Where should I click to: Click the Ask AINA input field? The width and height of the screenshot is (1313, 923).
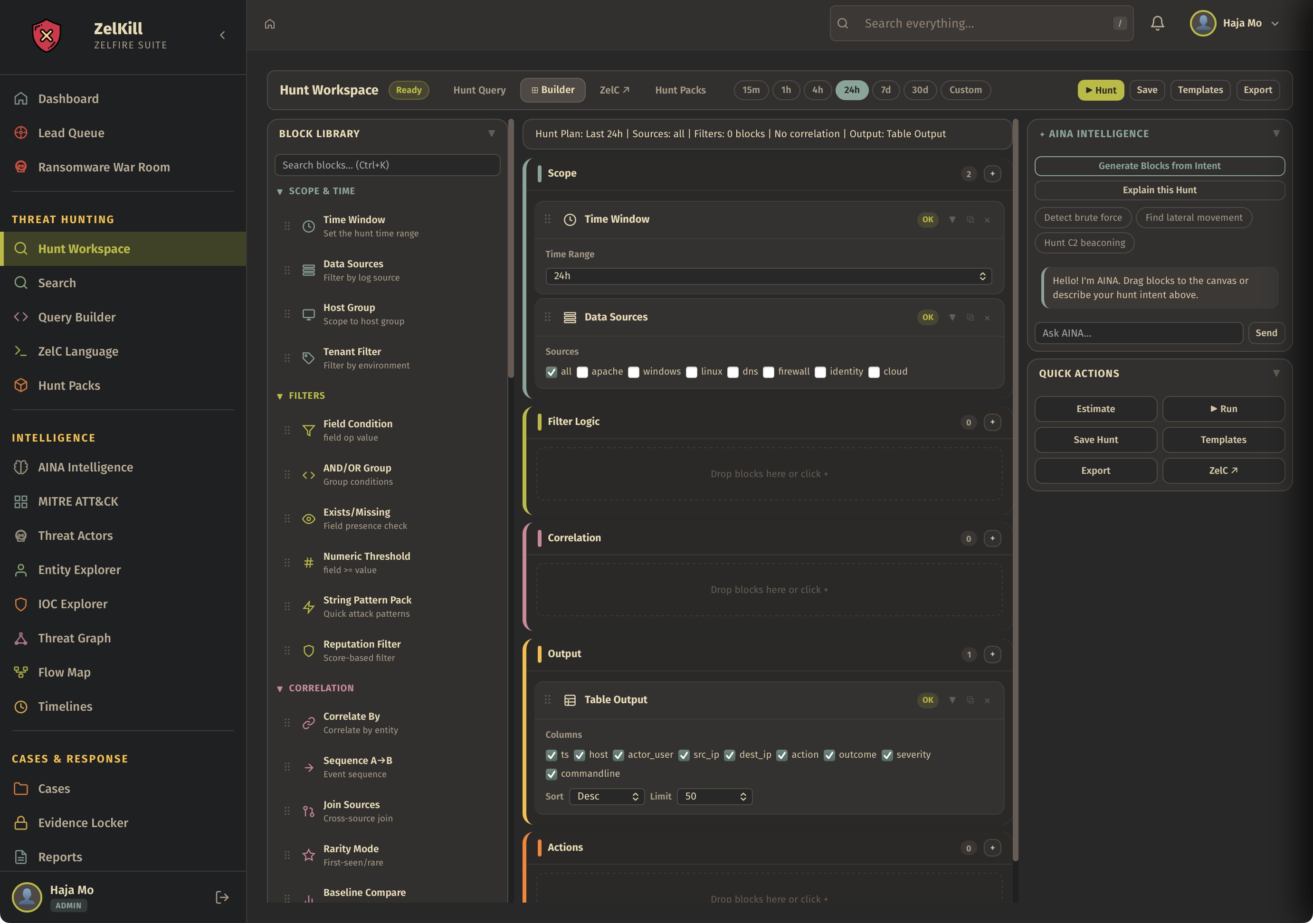pyautogui.click(x=1138, y=333)
